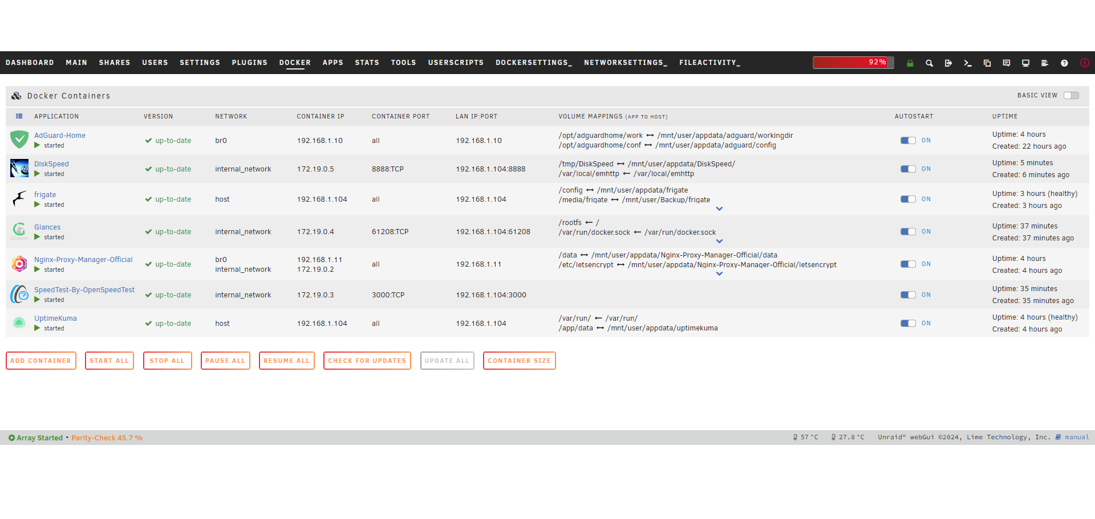Click the 27.8 °C temperature icon
This screenshot has height=519, width=1095.
point(833,438)
